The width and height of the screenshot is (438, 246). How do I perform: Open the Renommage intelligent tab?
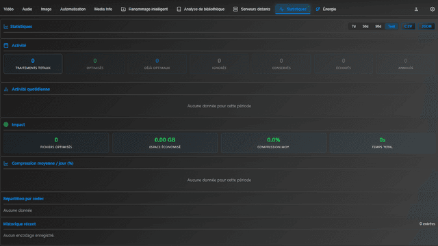click(144, 9)
